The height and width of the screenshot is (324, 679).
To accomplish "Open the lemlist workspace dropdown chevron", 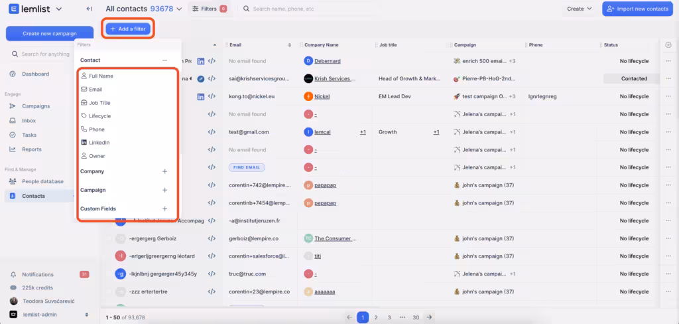I will pos(59,9).
